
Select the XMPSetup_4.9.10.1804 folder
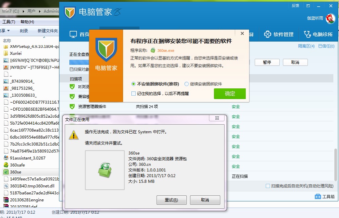click(x=32, y=47)
